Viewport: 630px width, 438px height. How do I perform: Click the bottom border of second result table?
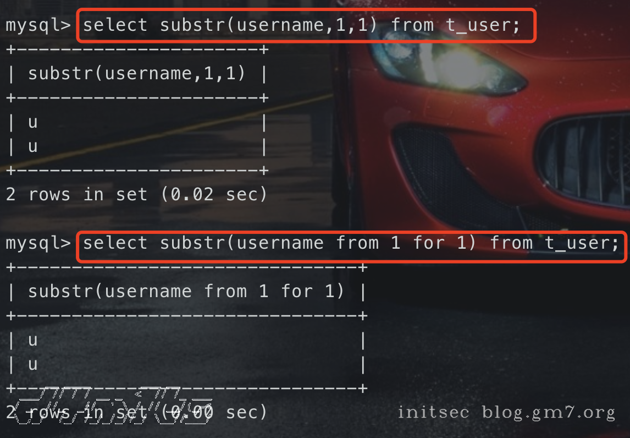[x=186, y=388]
